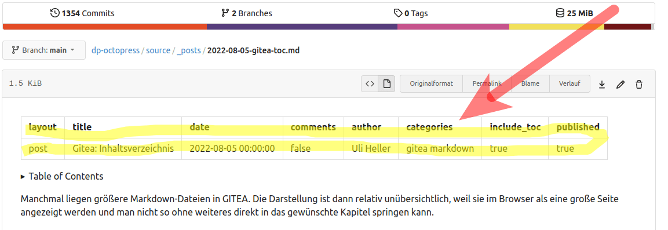Go to dp-octopress repository root

(115, 50)
